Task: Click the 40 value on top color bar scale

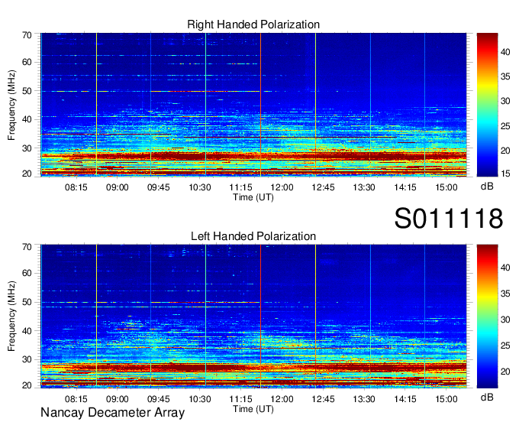Action: 505,52
